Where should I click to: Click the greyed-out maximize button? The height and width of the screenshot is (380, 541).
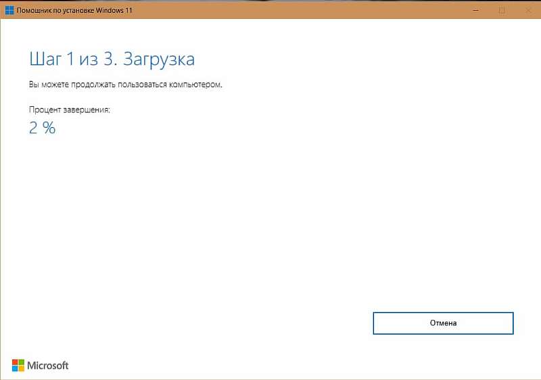[x=501, y=10]
